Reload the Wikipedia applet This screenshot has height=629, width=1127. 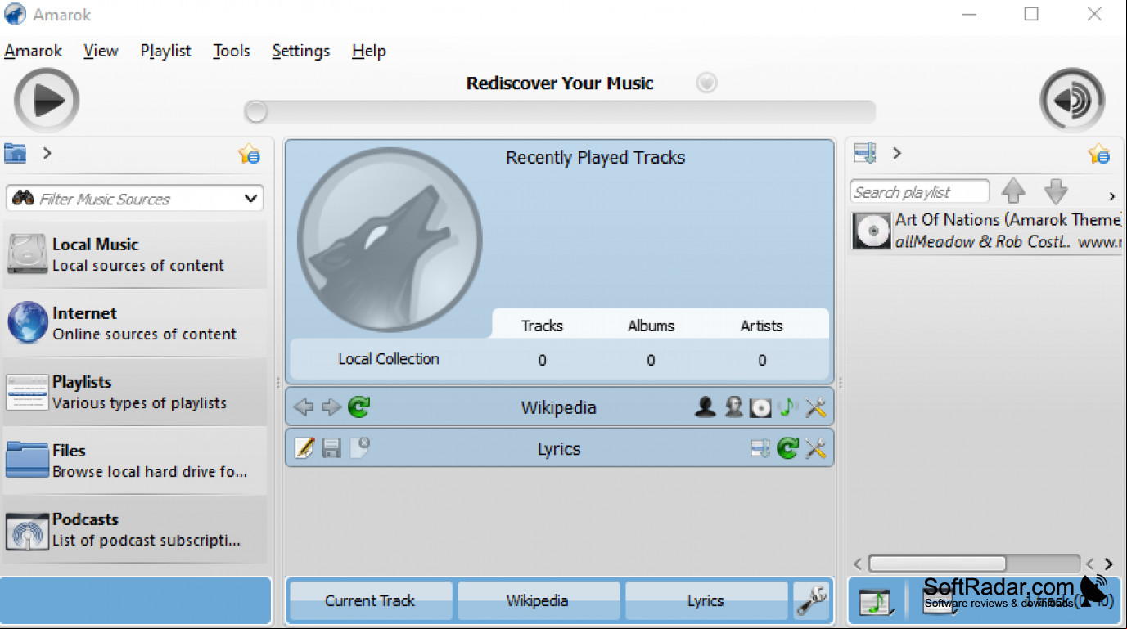[x=358, y=407]
